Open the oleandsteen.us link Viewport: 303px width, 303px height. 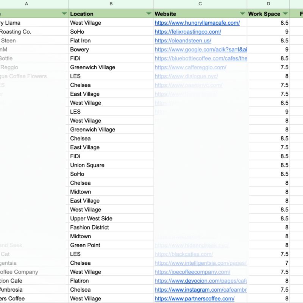(x=183, y=41)
